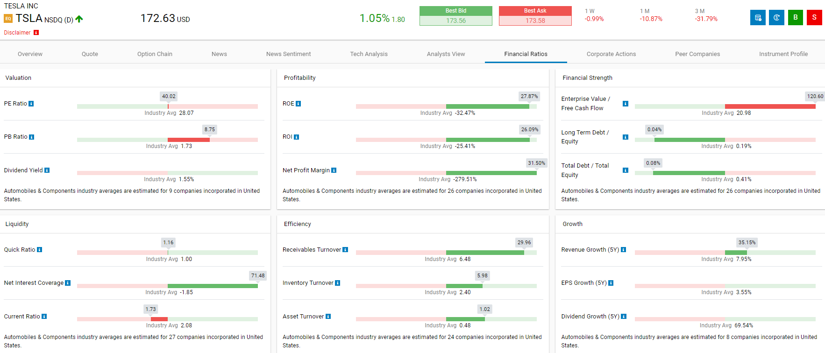Open the Corporate Actions tab
Screen dimensions: 825x353
[x=611, y=54]
